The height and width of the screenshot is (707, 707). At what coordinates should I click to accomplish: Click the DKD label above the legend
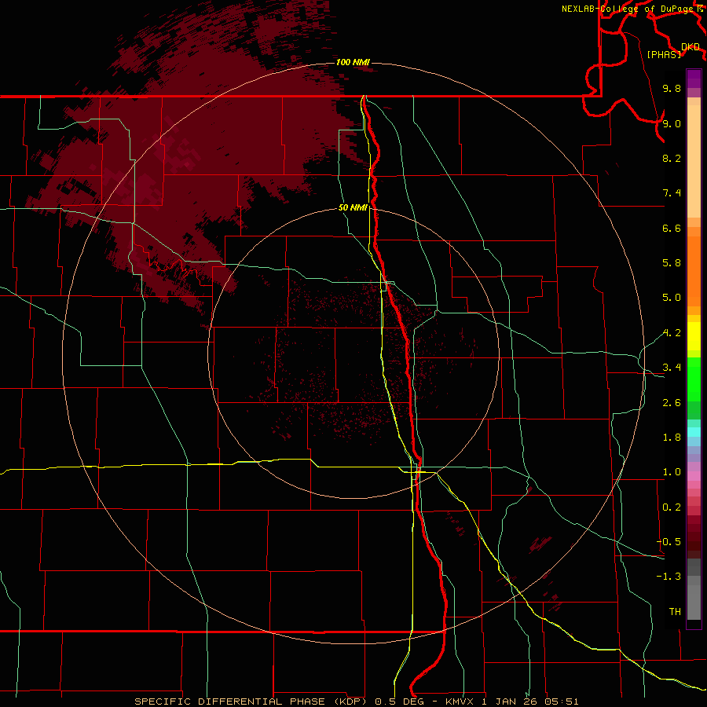point(691,47)
